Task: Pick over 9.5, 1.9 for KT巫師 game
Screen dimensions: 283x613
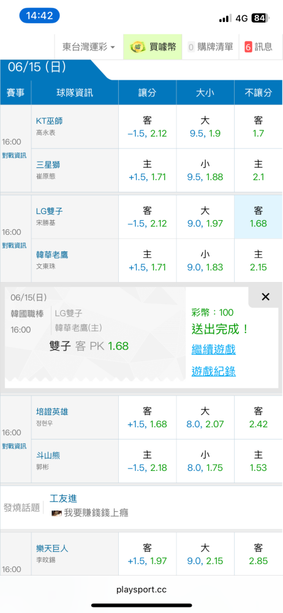Action: (x=205, y=127)
